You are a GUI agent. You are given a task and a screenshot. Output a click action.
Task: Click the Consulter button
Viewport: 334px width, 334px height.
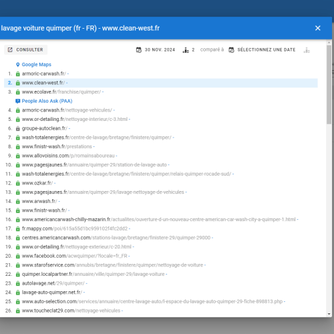25,49
